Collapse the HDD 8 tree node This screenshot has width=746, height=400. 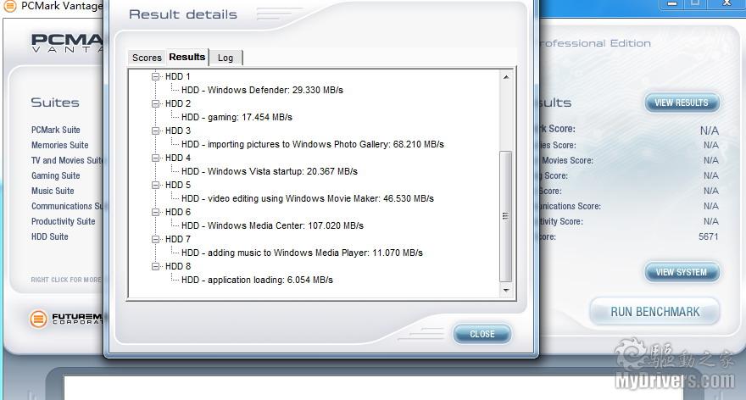coord(156,266)
